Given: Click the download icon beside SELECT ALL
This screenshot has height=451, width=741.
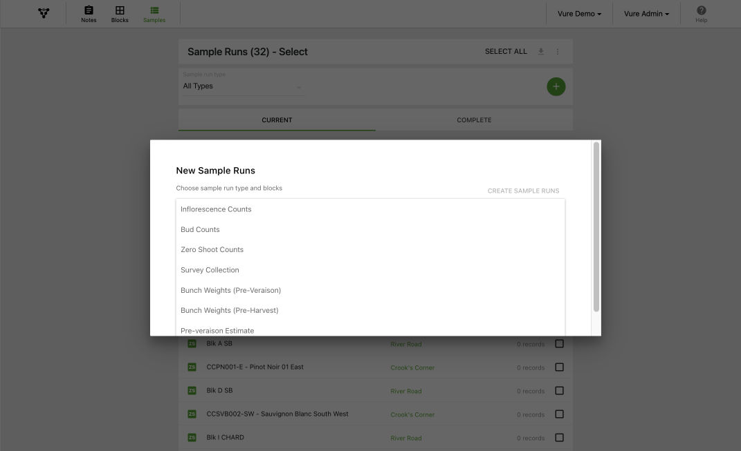Looking at the screenshot, I should pos(540,51).
